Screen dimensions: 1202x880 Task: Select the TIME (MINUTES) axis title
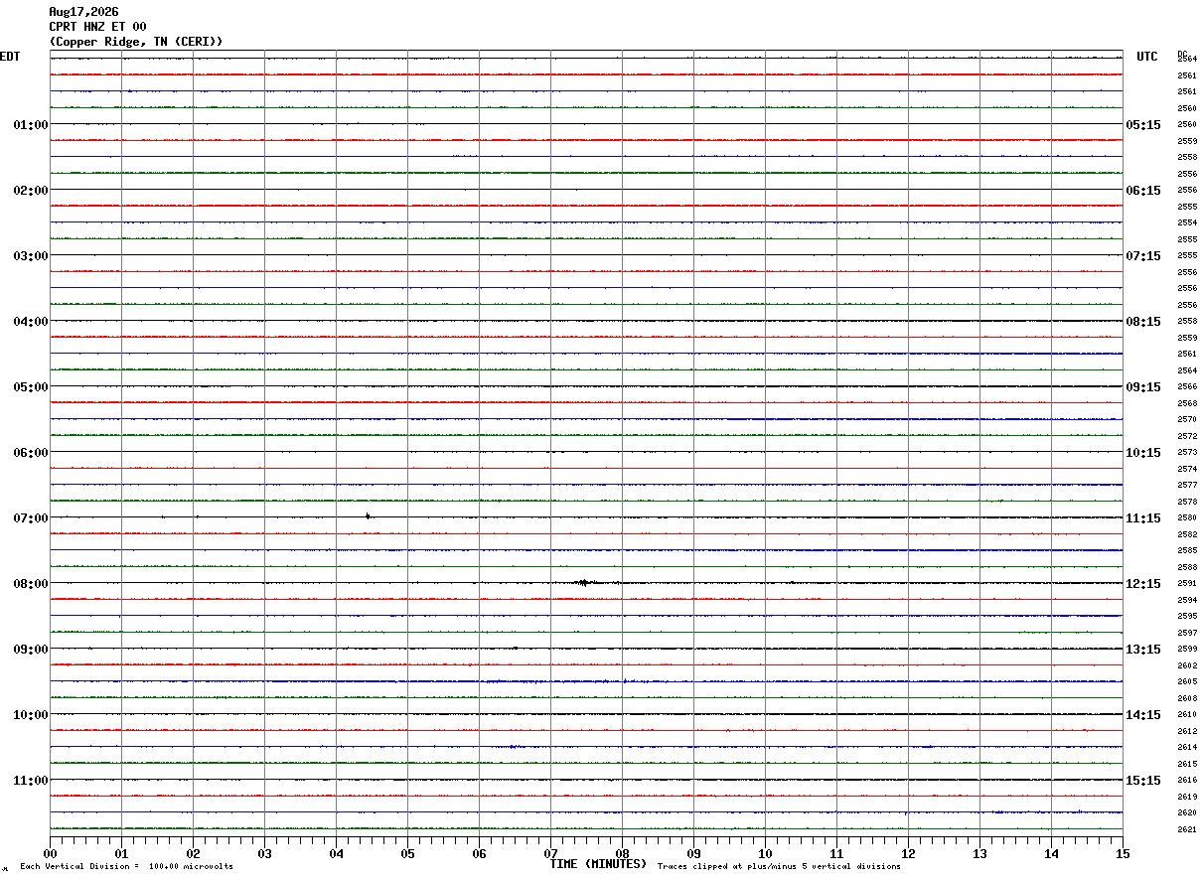click(598, 864)
